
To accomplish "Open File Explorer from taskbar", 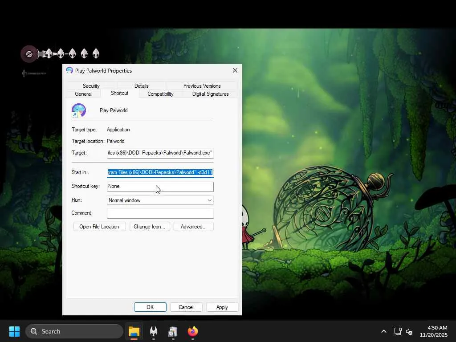I will (134, 331).
